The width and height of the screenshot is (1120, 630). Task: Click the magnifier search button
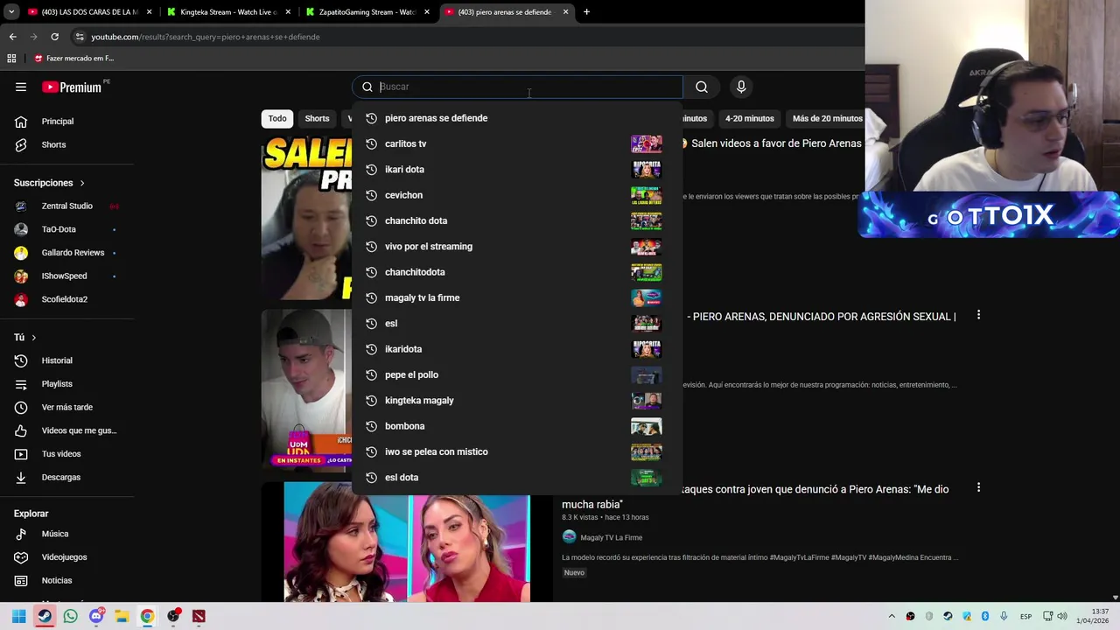(702, 87)
